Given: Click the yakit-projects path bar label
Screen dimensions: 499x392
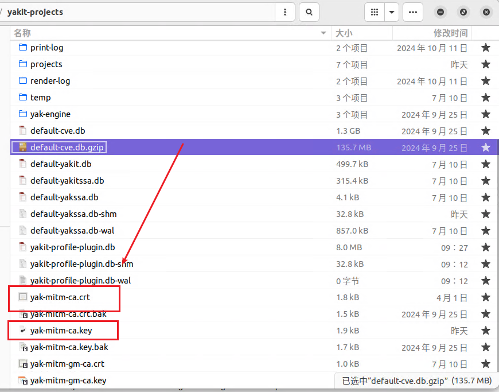Looking at the screenshot, I should point(35,11).
